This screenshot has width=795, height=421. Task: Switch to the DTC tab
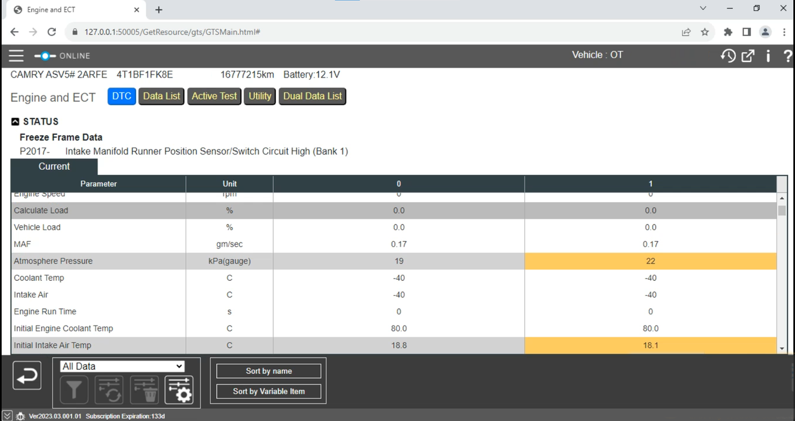click(x=122, y=96)
